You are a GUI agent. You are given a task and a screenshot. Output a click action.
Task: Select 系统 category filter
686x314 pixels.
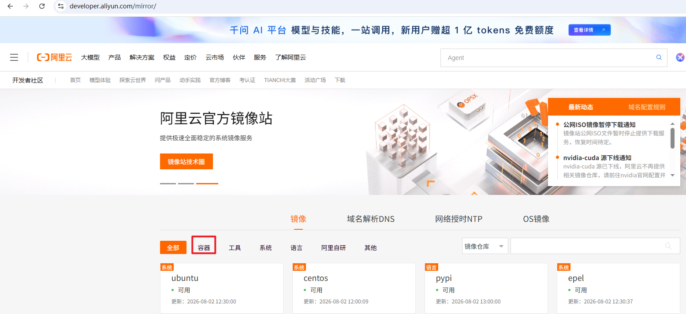[265, 248]
